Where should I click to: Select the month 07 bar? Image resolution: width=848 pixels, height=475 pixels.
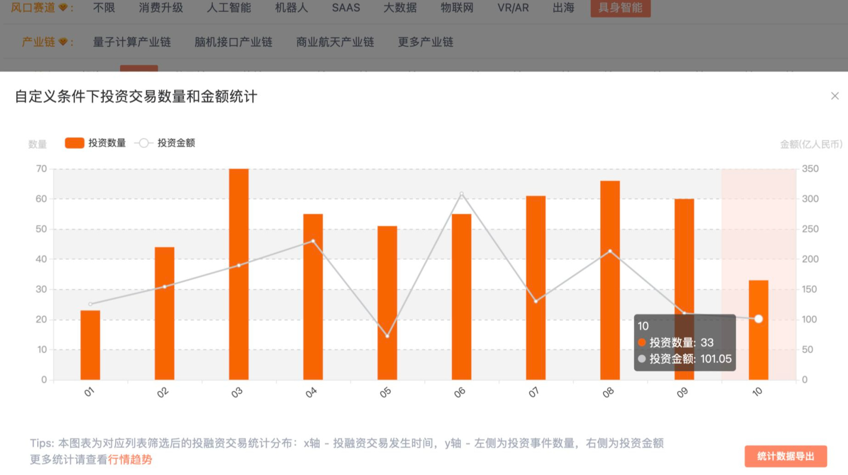(x=536, y=288)
